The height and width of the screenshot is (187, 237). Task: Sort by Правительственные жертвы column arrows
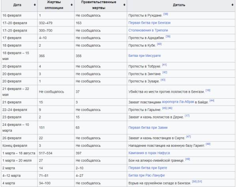pyautogui.click(x=124, y=5)
